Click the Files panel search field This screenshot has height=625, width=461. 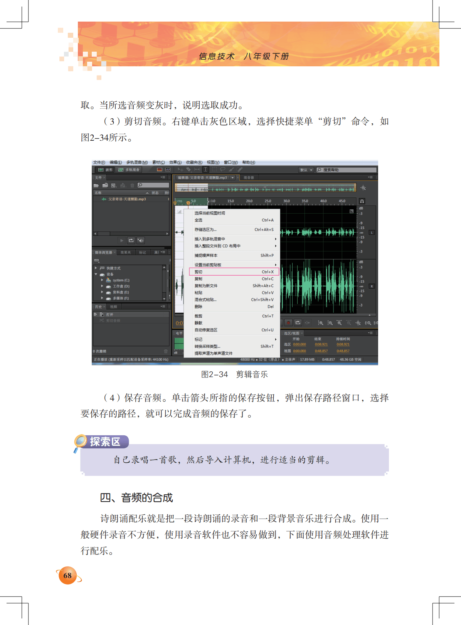coord(153,185)
